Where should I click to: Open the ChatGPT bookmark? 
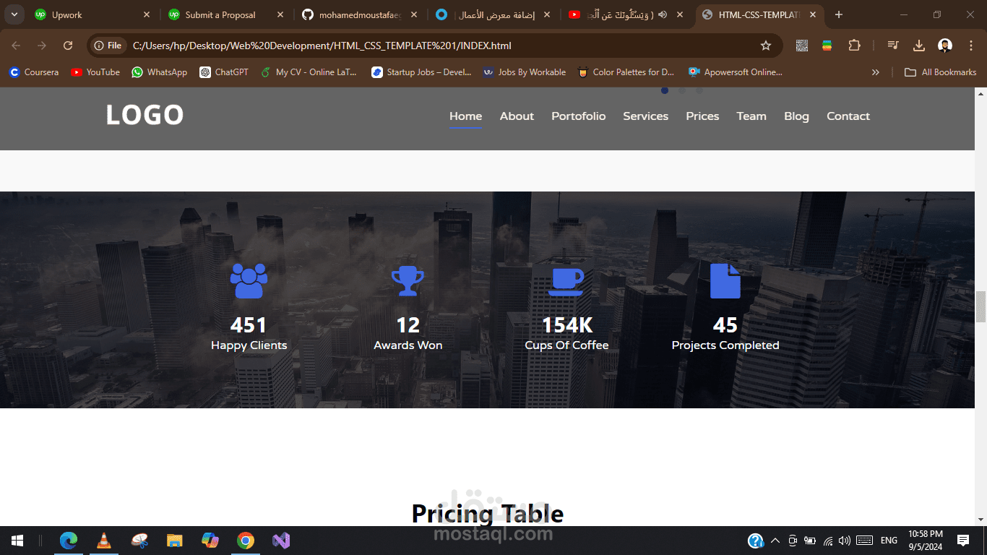[x=224, y=72]
